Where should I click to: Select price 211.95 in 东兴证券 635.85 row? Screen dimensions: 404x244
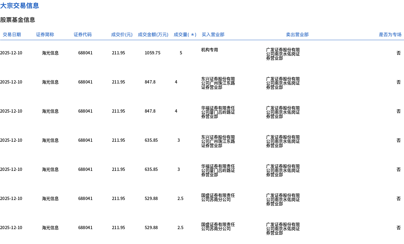point(118,140)
